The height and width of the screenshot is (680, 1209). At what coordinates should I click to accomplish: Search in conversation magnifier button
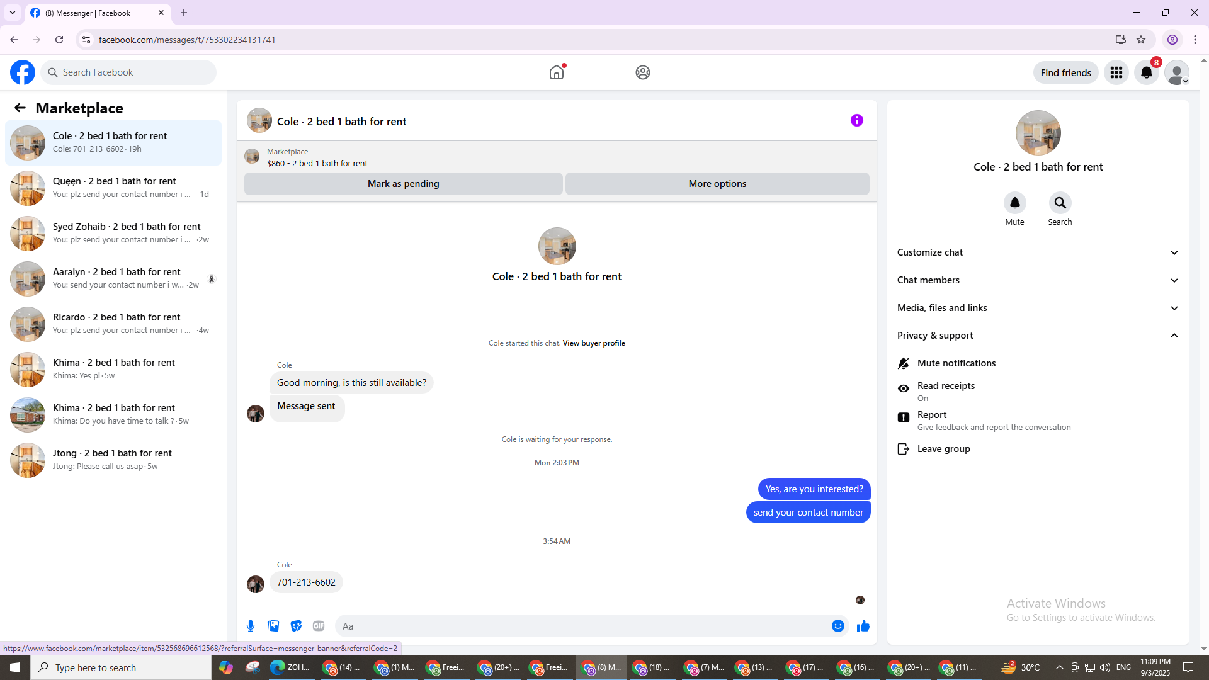[x=1060, y=203]
